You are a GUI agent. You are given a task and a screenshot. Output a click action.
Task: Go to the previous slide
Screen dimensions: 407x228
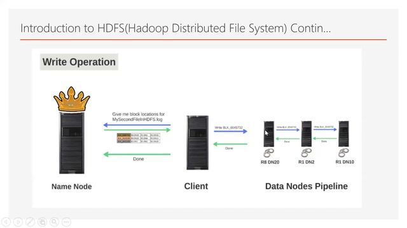click(6, 222)
